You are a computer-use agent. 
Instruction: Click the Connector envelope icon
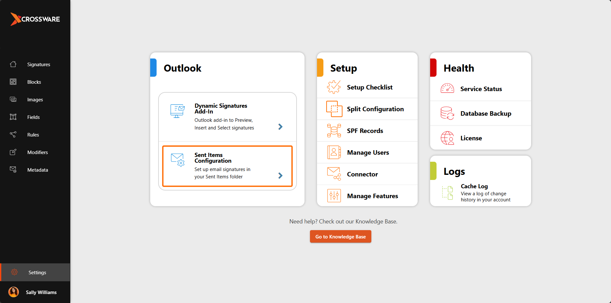334,174
